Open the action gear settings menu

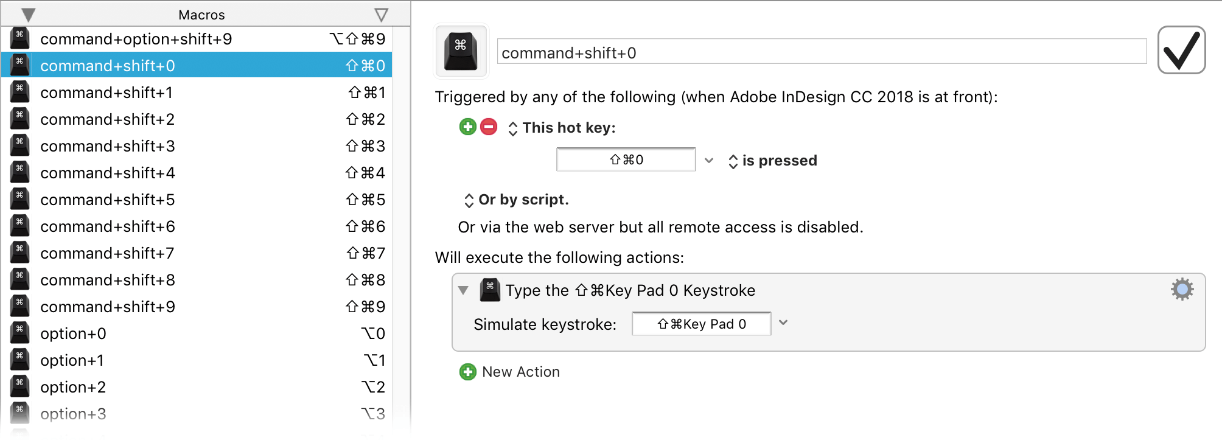[x=1182, y=289]
